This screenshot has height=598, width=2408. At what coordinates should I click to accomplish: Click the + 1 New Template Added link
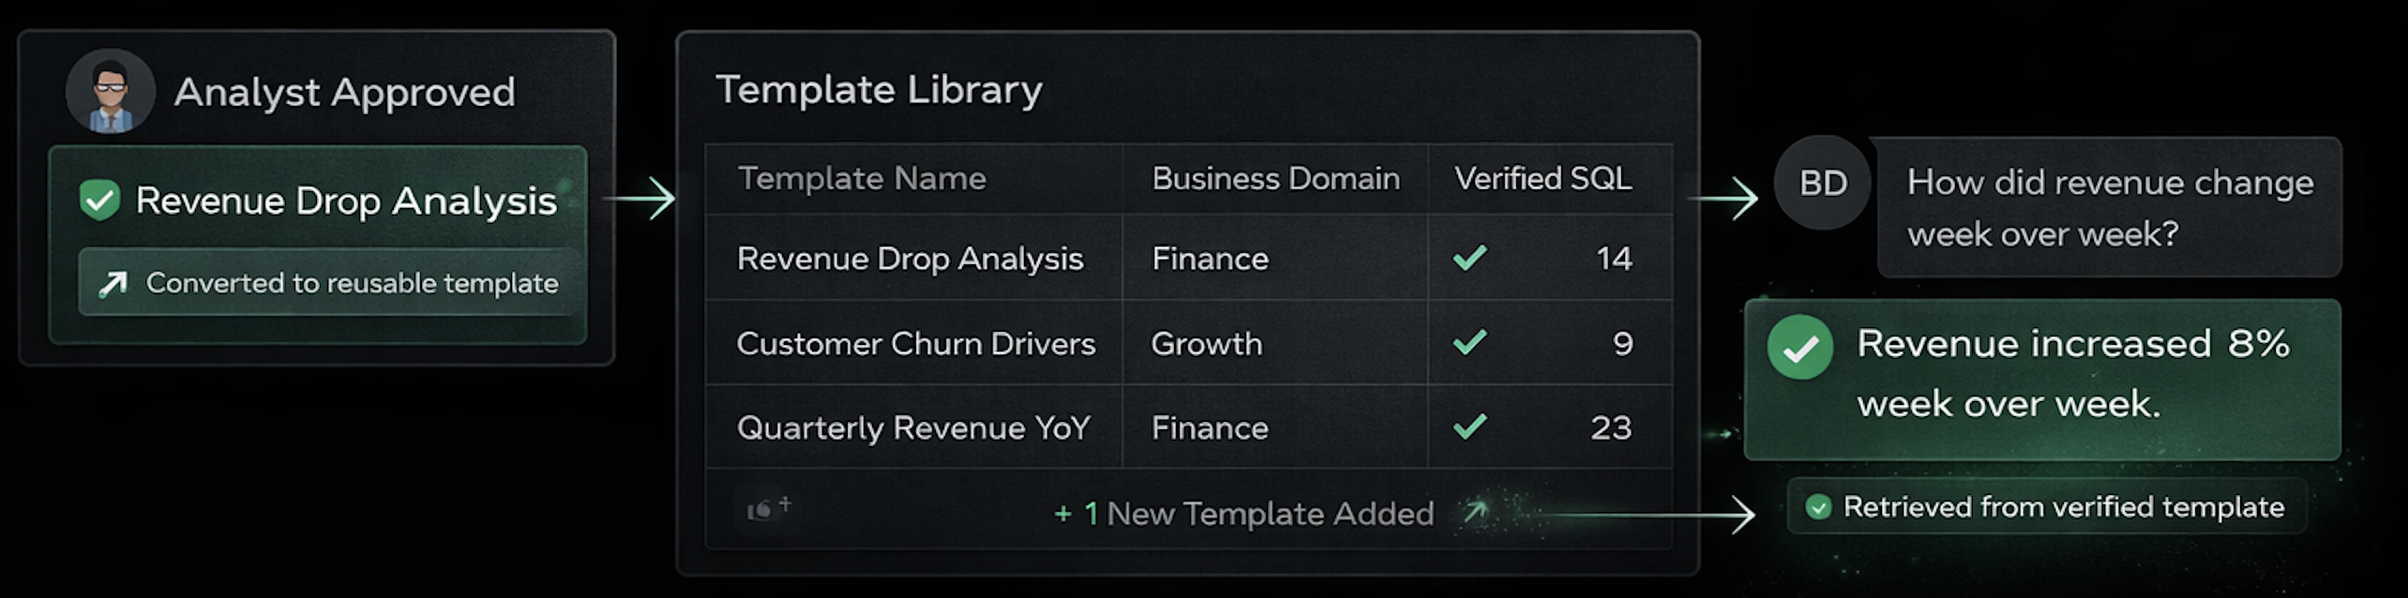[1244, 514]
